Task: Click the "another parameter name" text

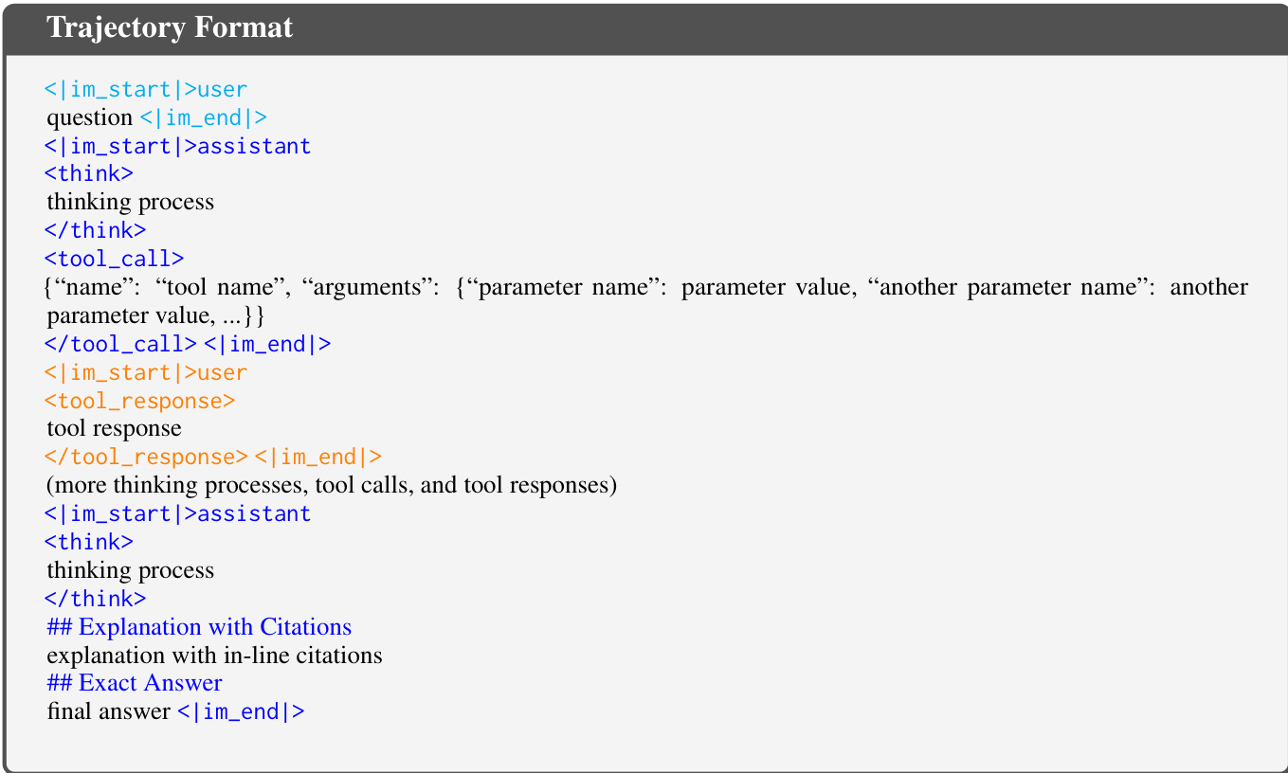Action: click(1007, 287)
